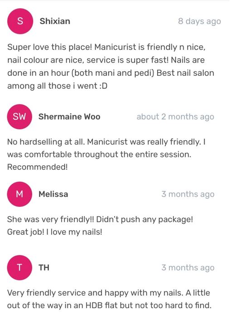Select Melissa's pink M avatar
Image resolution: width=231 pixels, height=325 pixels.
click(x=19, y=194)
